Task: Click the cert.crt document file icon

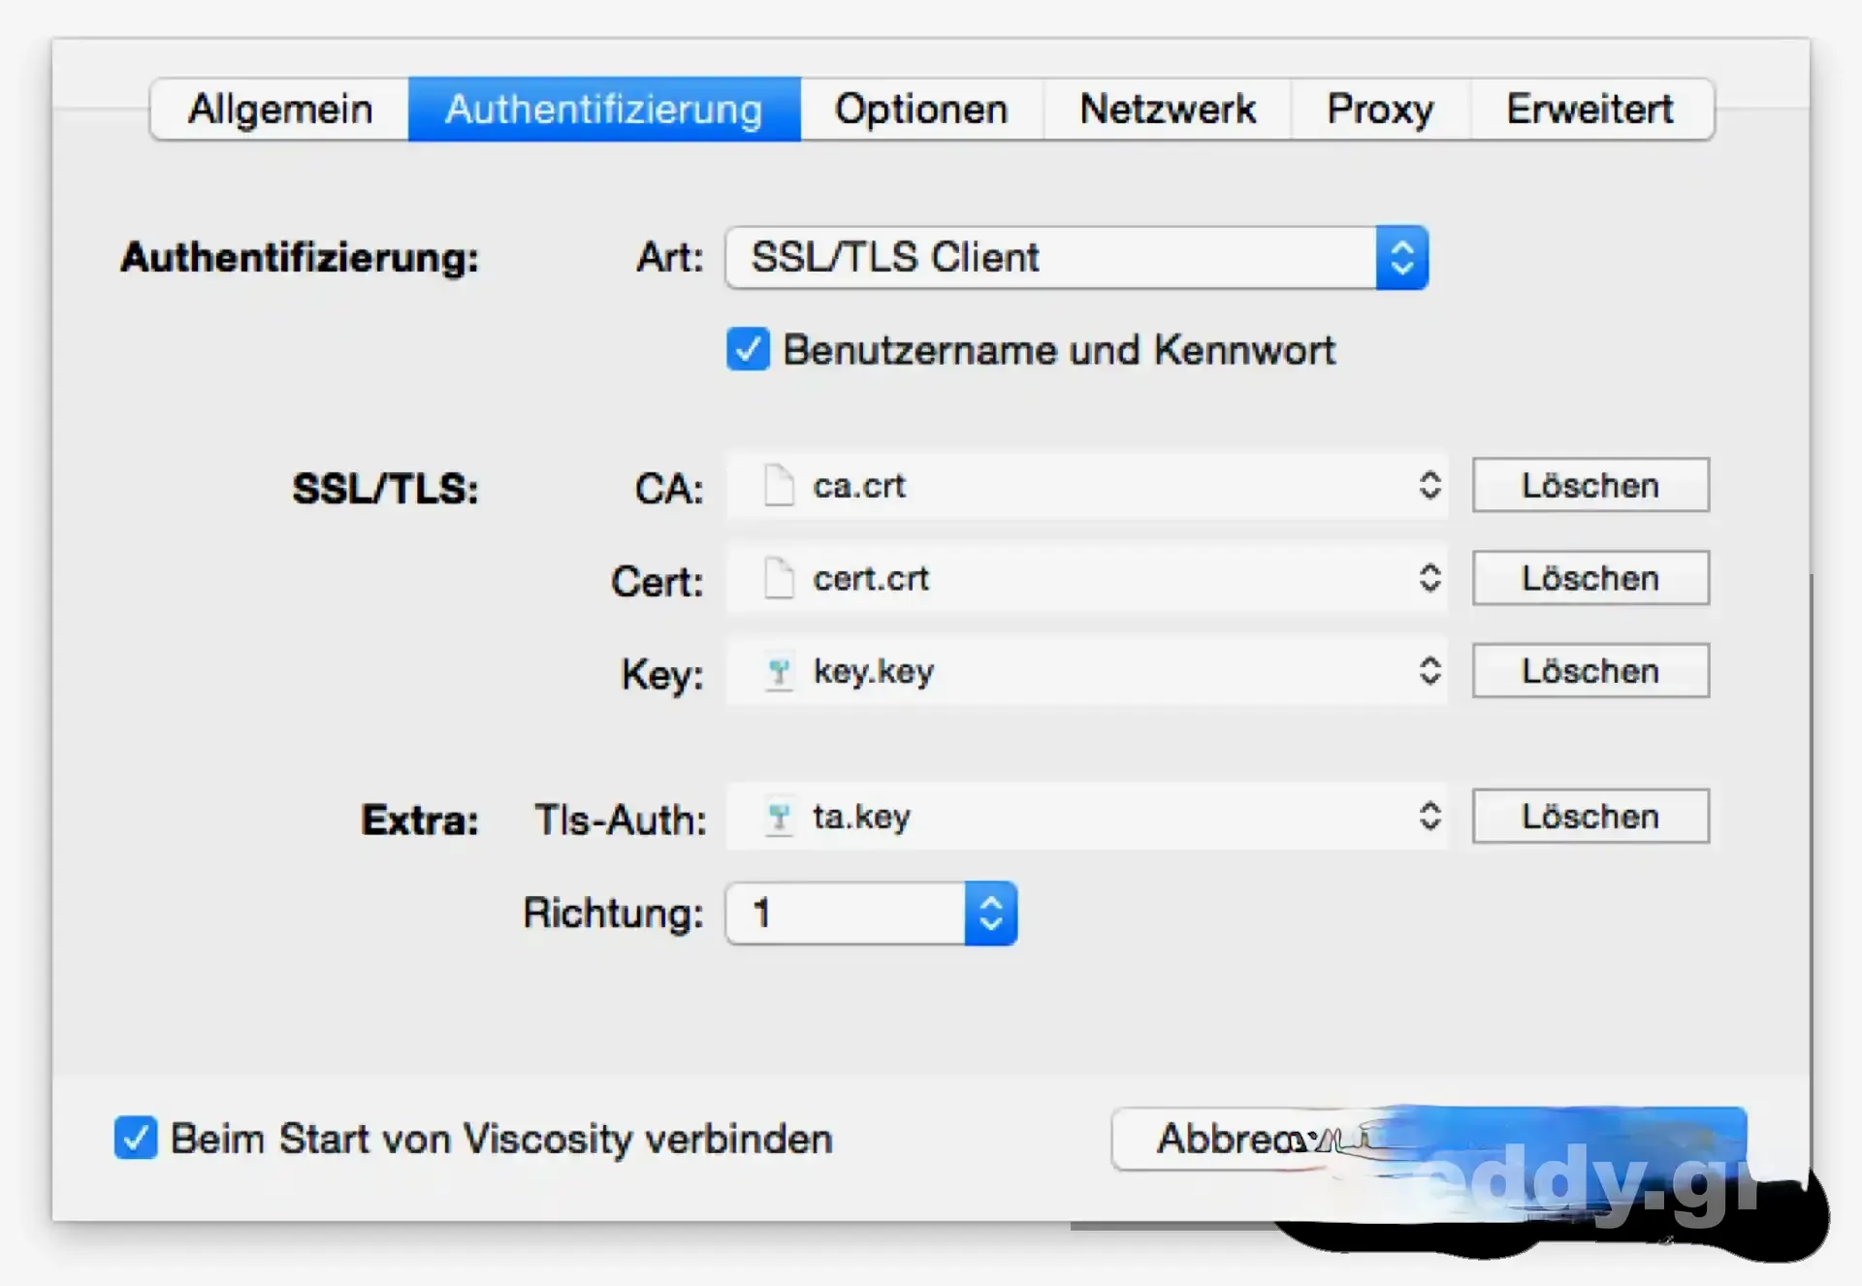Action: [x=779, y=578]
